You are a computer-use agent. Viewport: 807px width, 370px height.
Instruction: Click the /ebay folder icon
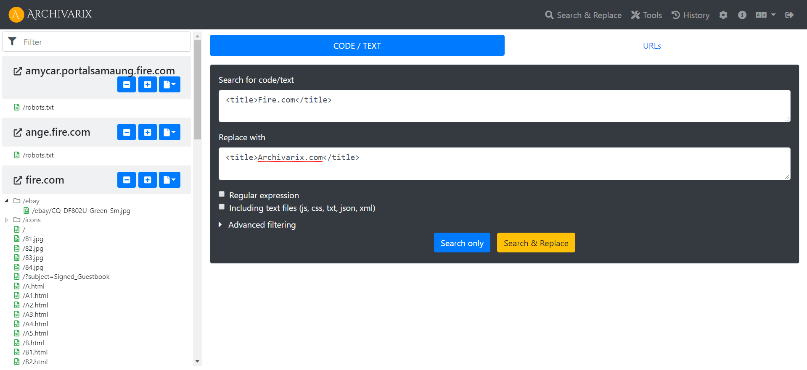17,201
